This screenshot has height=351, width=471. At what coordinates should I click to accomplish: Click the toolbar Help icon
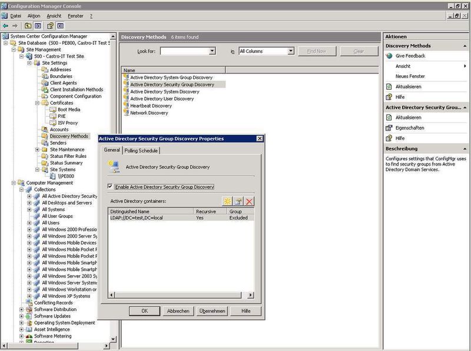pyautogui.click(x=50, y=26)
